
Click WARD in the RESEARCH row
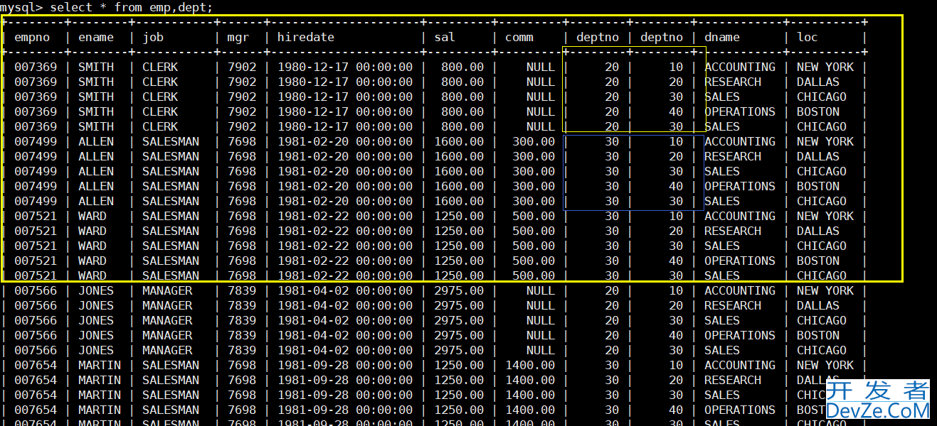[92, 231]
